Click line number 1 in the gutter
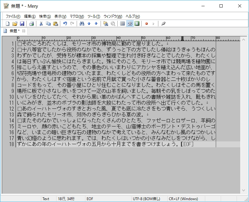This screenshot has width=249, height=202. 13,44
